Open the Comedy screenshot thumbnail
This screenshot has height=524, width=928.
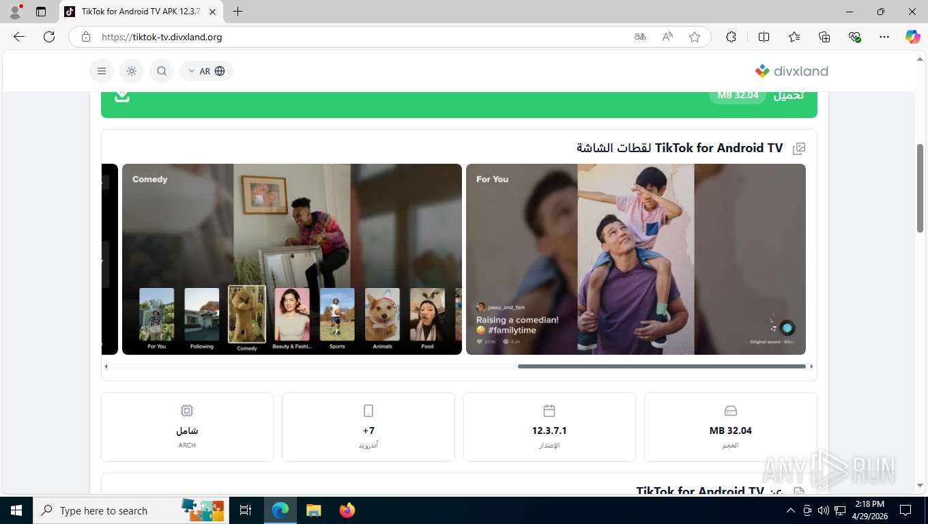click(292, 259)
